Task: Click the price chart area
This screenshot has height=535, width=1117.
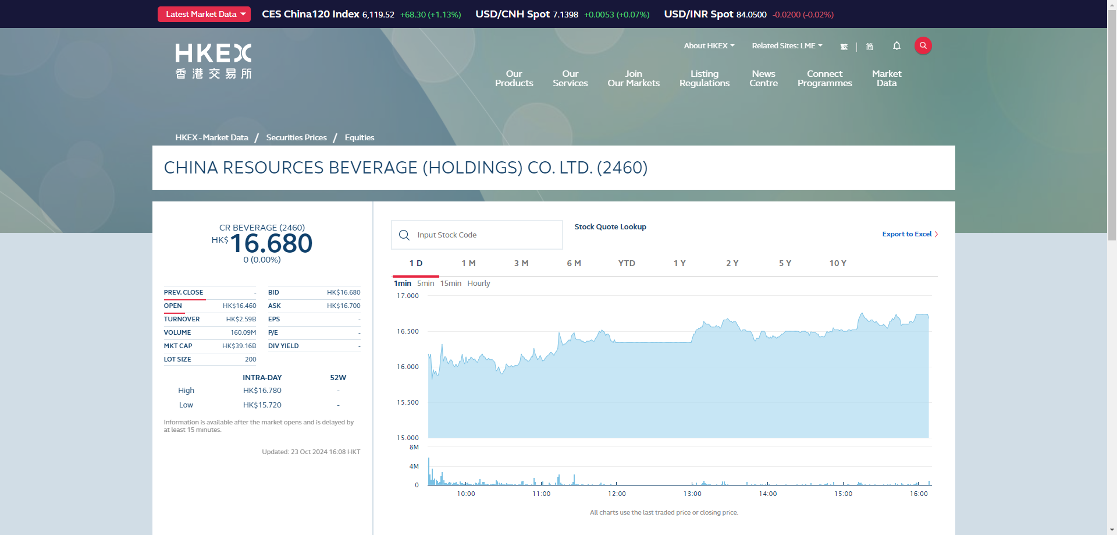Action: 678,367
